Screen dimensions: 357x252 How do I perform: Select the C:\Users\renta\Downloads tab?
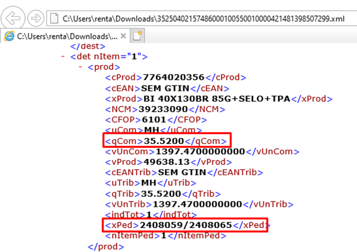coord(67,36)
